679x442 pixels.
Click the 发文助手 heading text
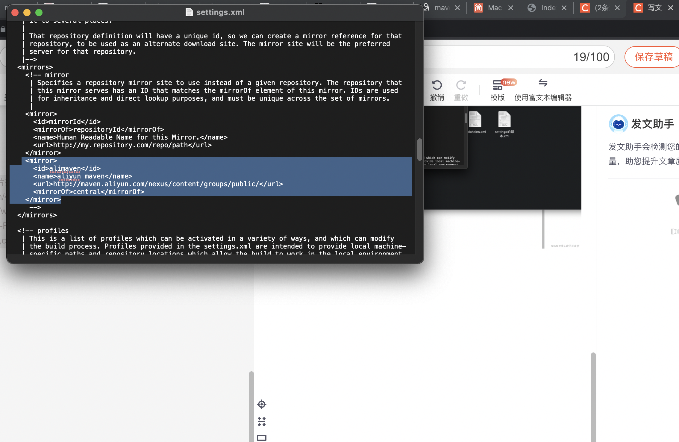[x=653, y=124]
